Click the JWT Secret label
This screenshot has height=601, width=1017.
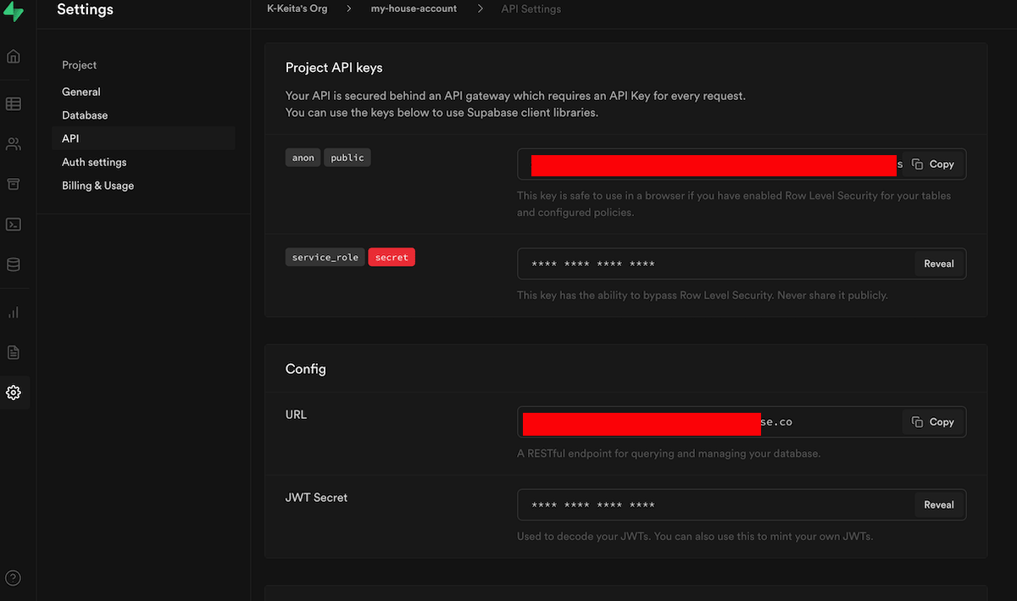[x=316, y=498]
